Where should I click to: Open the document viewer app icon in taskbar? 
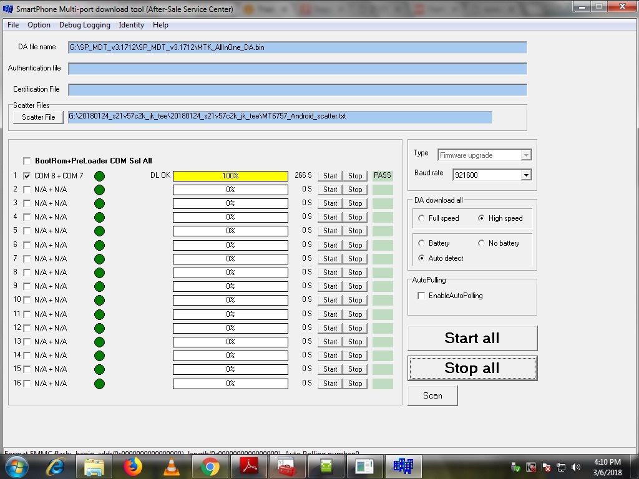click(364, 466)
